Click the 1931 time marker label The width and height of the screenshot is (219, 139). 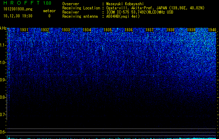[24, 30]
